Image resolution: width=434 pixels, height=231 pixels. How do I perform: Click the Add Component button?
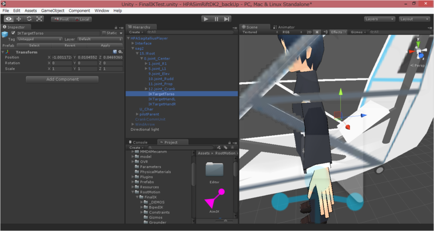pyautogui.click(x=62, y=79)
